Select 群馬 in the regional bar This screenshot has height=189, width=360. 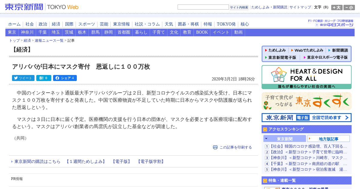pos(95,32)
